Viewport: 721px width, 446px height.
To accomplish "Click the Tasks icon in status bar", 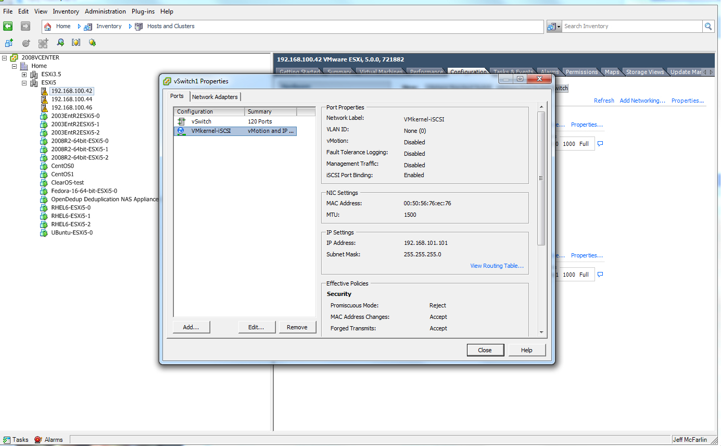I will pyautogui.click(x=7, y=439).
